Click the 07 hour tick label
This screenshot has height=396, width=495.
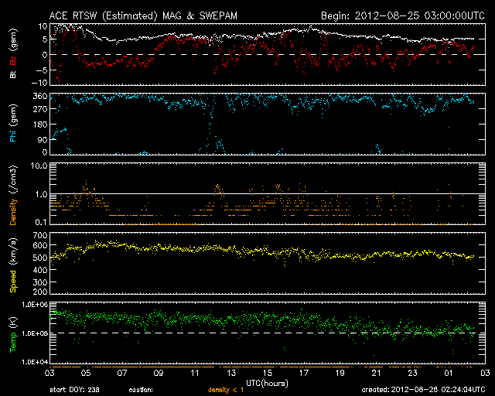click(x=123, y=374)
